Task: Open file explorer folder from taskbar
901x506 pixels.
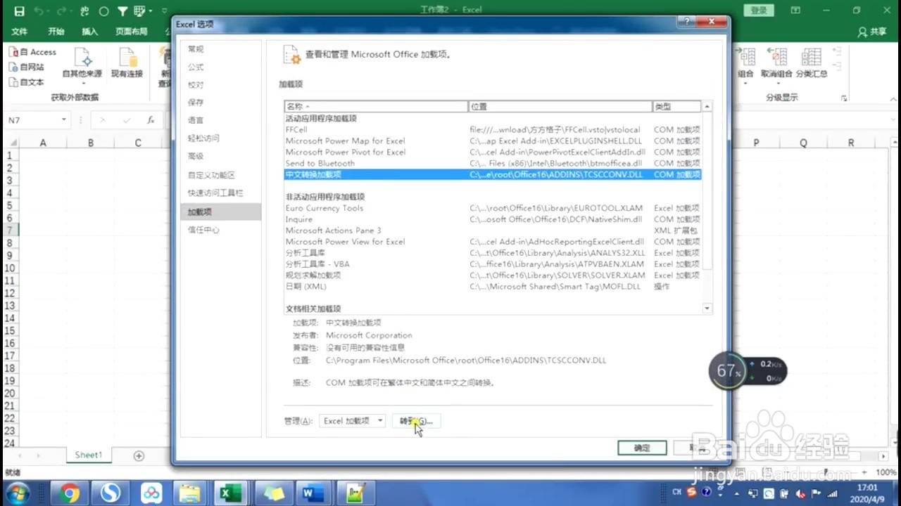Action: click(190, 493)
